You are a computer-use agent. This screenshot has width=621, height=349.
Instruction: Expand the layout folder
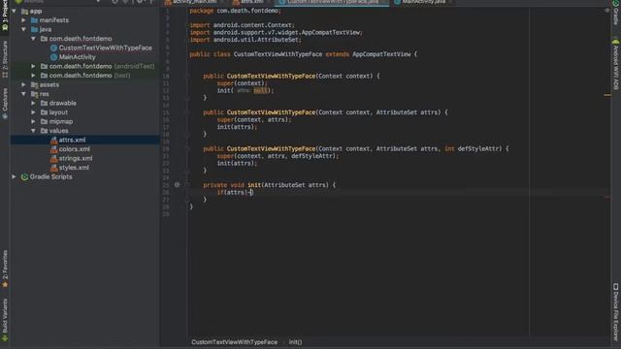coord(33,112)
